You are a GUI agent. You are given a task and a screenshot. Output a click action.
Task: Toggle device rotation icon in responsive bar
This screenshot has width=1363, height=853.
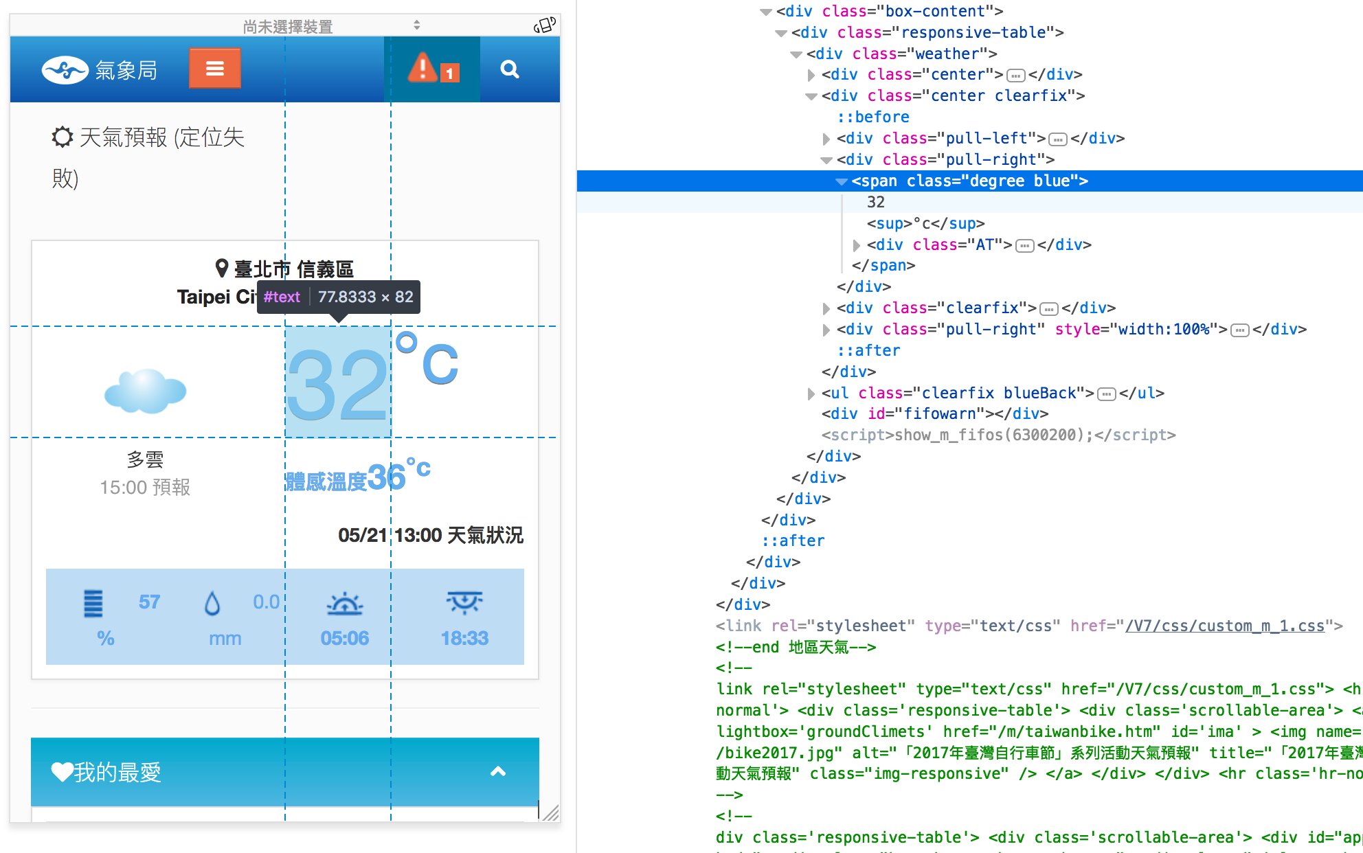(x=544, y=25)
